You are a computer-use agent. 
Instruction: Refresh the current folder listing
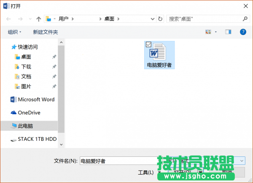click(160, 19)
